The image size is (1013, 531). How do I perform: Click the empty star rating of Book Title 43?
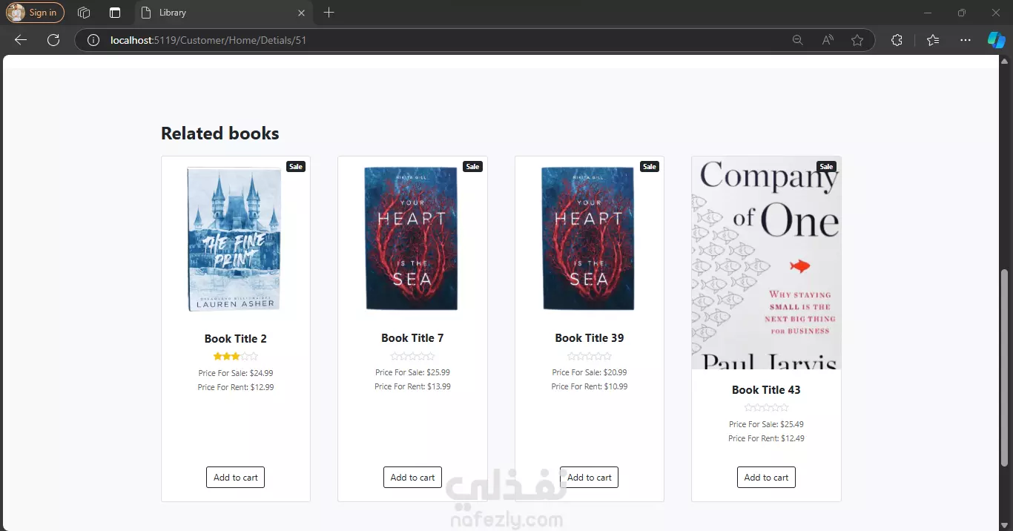click(766, 408)
